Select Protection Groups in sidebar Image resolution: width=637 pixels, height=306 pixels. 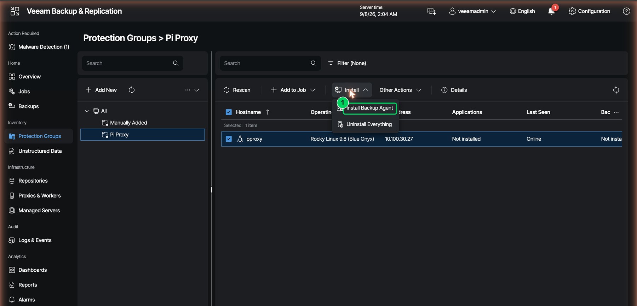[x=39, y=136]
